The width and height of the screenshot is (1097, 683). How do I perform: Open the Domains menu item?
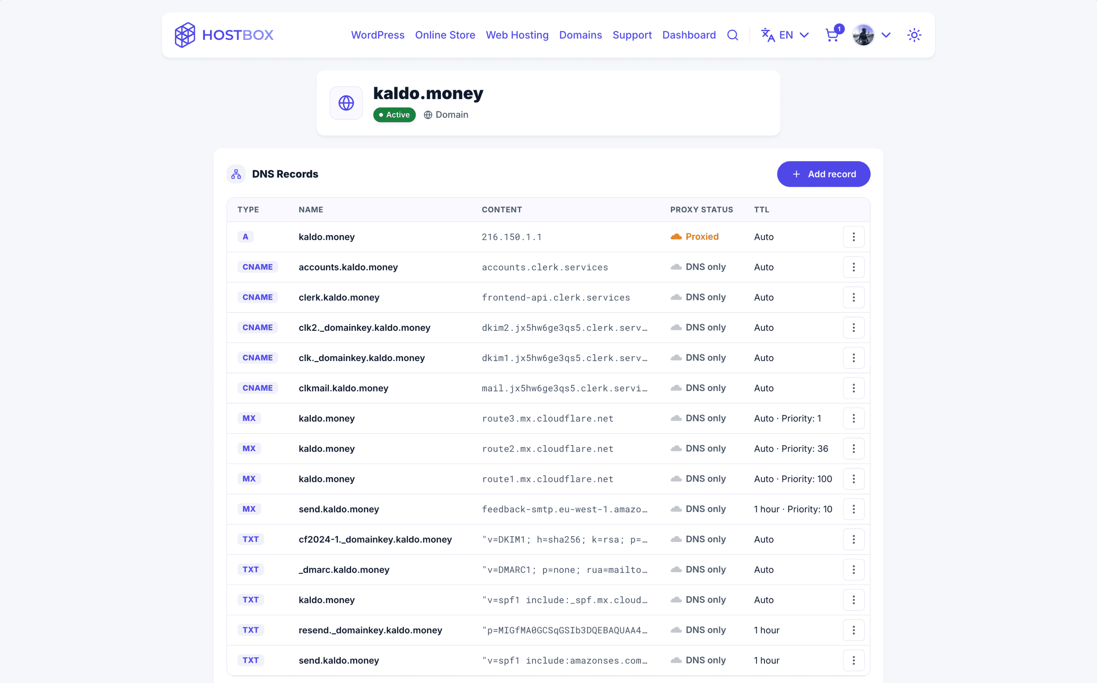pos(580,35)
